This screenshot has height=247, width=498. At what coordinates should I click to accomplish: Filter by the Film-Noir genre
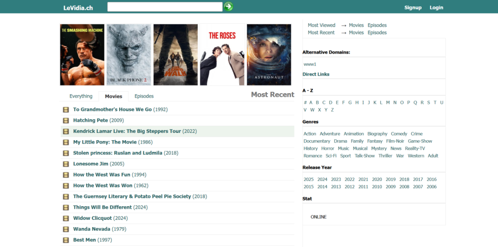(395, 141)
